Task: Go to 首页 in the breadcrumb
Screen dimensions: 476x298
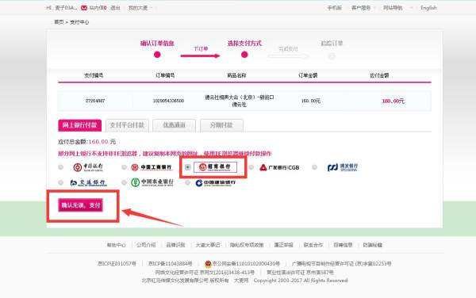Action: [59, 22]
